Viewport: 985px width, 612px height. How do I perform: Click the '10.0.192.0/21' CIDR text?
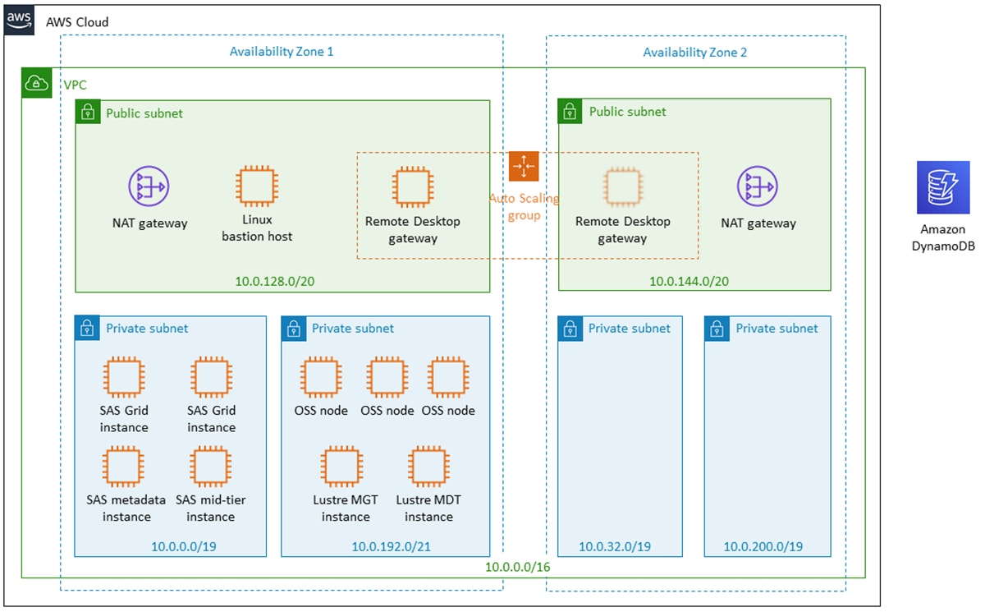[392, 546]
